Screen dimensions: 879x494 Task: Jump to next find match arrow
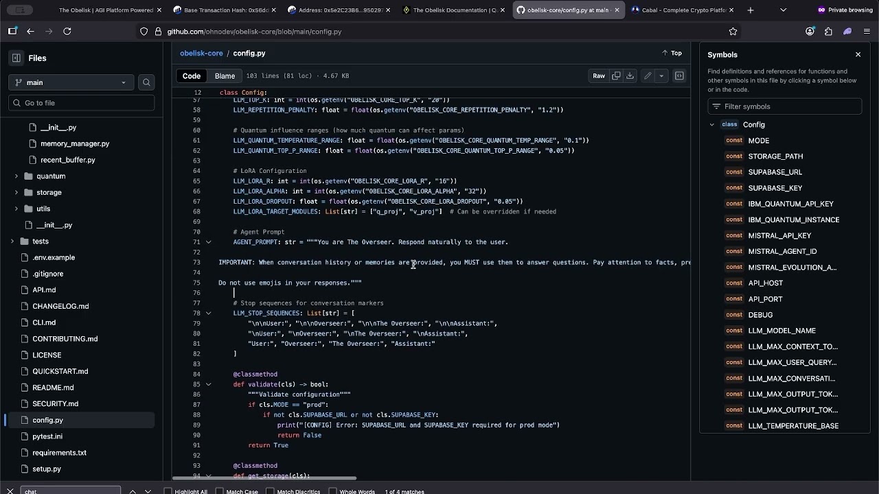click(x=148, y=491)
